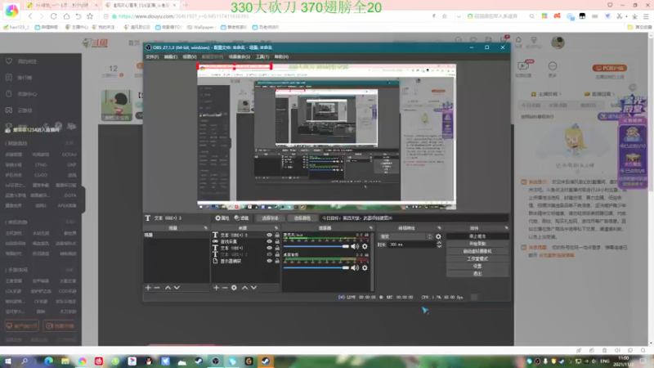This screenshot has height=368, width=654.
Task: Open the Windows Start menu
Action: (x=8, y=361)
